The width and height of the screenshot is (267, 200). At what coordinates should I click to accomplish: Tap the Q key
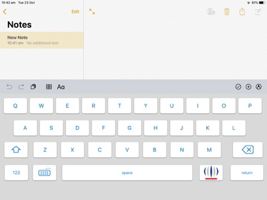pos(16,106)
